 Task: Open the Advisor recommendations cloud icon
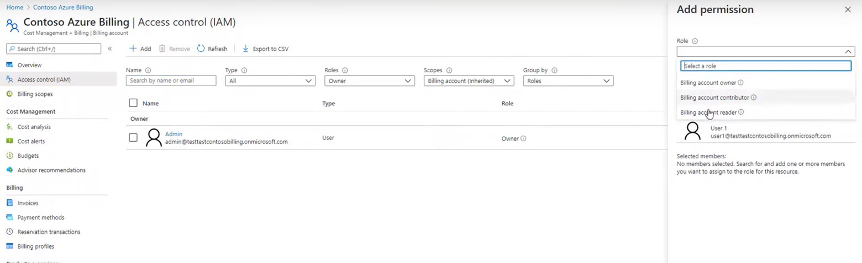(9, 170)
